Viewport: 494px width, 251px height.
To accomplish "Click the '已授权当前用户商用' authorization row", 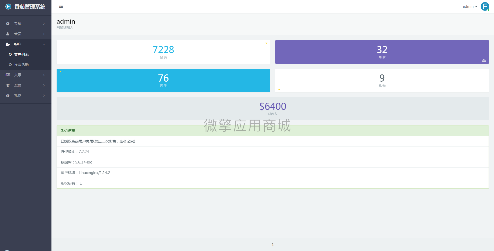I will coord(273,141).
